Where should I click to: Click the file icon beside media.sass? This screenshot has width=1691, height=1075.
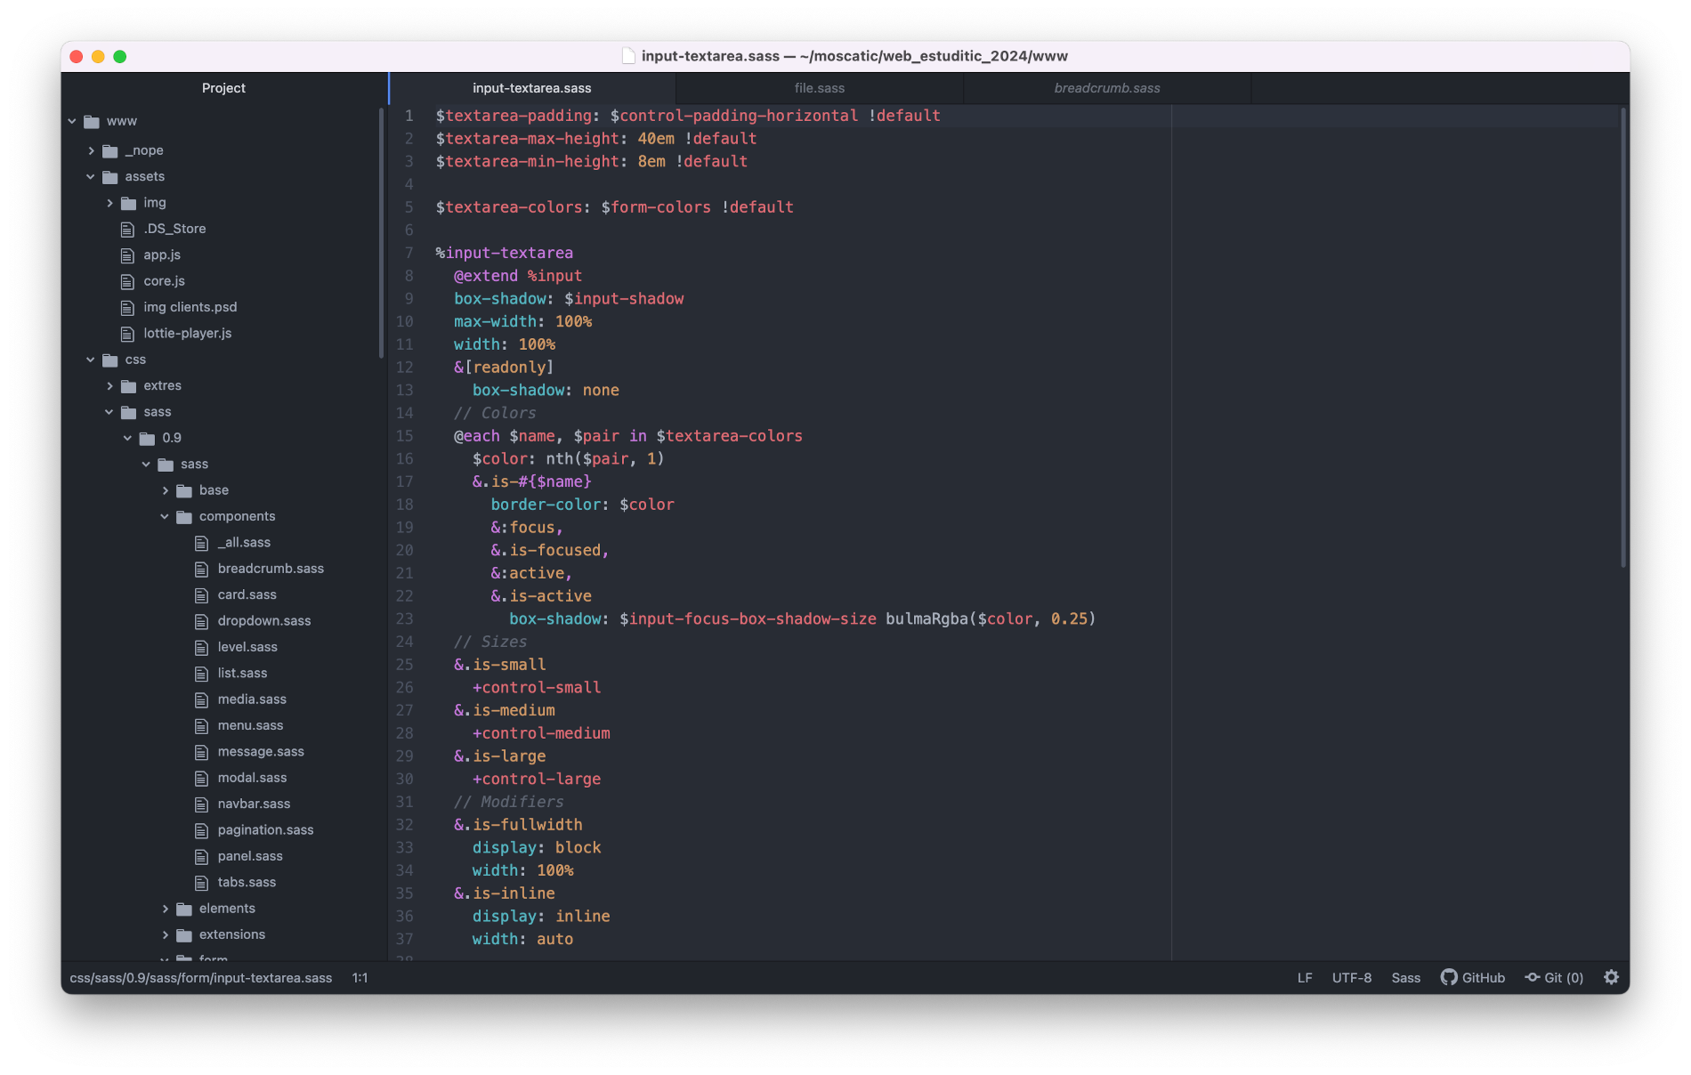click(201, 700)
